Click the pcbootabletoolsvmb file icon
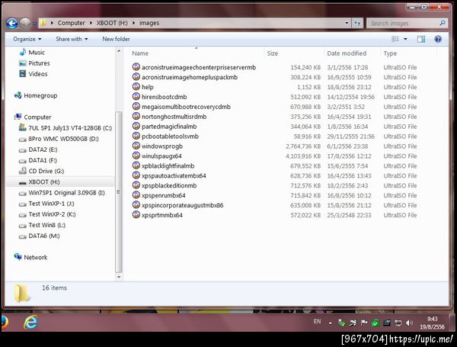The width and height of the screenshot is (457, 347). (x=136, y=136)
